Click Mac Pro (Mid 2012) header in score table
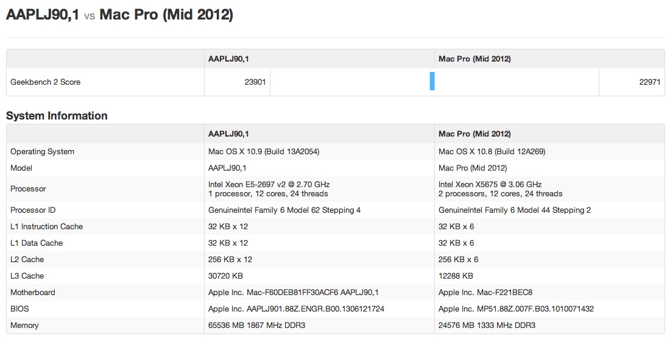 (474, 59)
